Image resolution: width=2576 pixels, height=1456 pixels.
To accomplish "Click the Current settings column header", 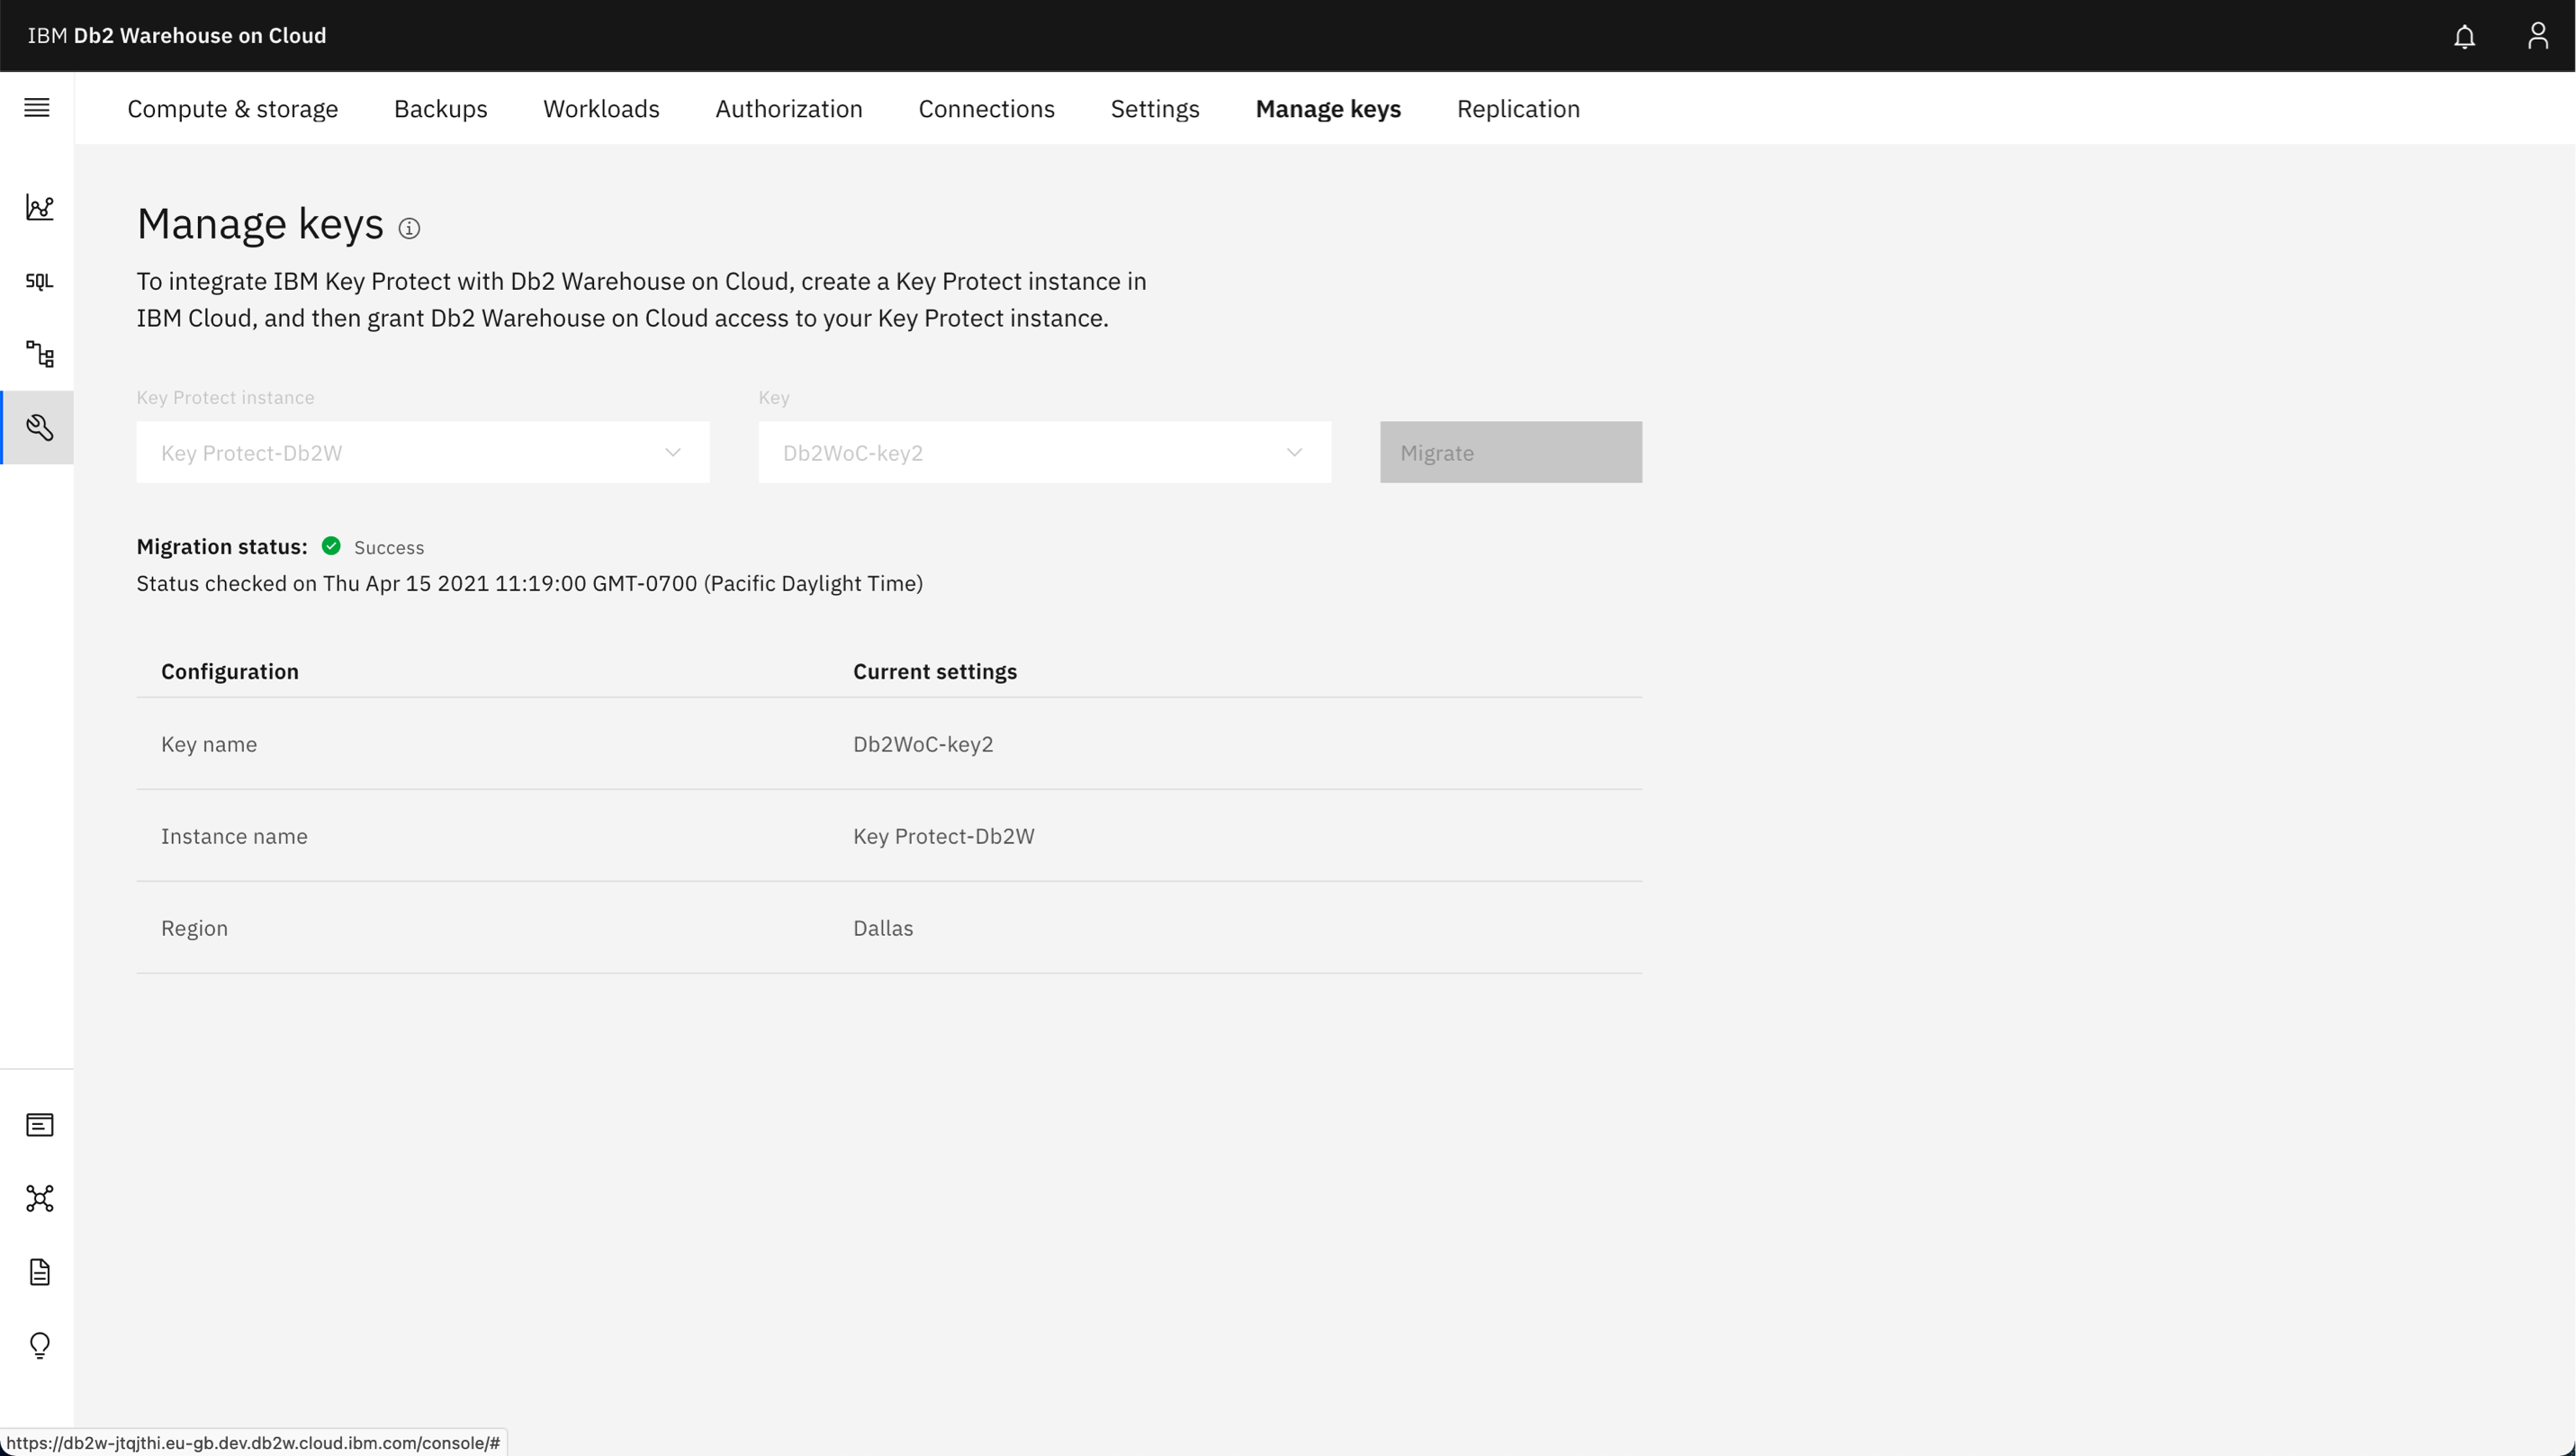I will (935, 671).
